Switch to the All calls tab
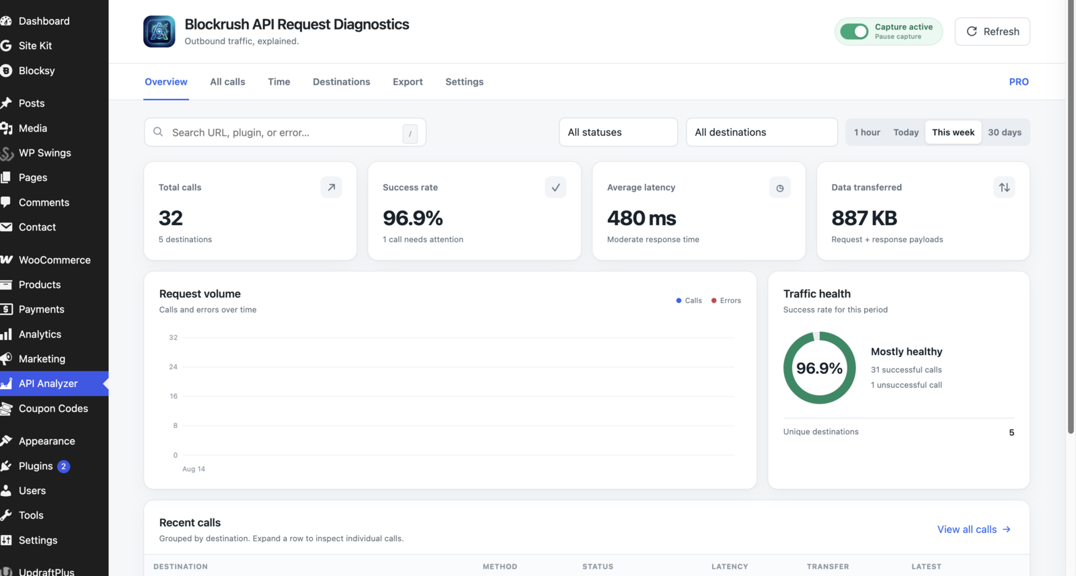Screen dimensions: 1076x576 (x=227, y=82)
